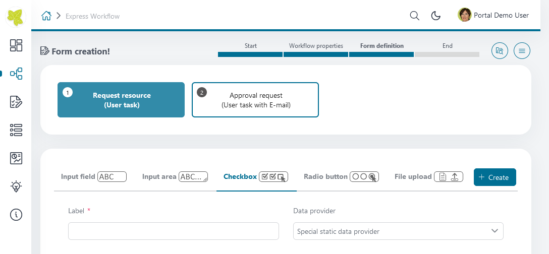Open the lightbulb sidebar icon
This screenshot has width=549, height=254.
(16, 186)
